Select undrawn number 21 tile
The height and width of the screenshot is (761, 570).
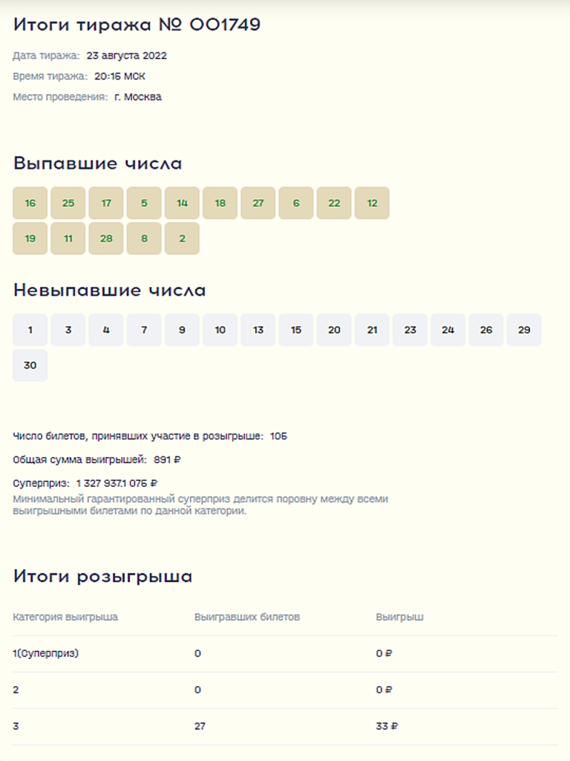click(x=372, y=330)
